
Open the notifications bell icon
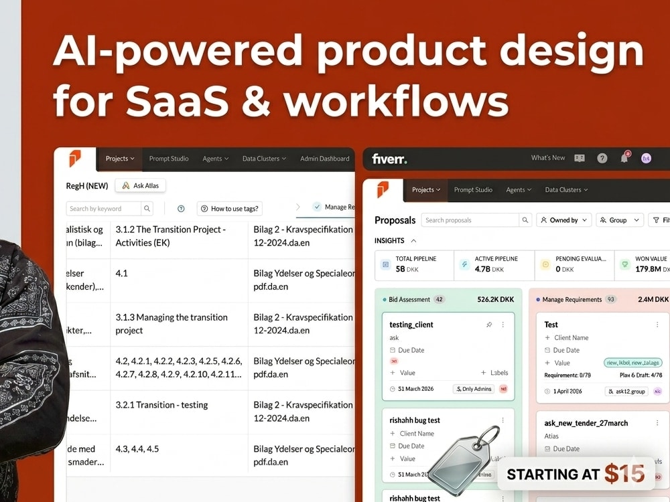tap(624, 157)
